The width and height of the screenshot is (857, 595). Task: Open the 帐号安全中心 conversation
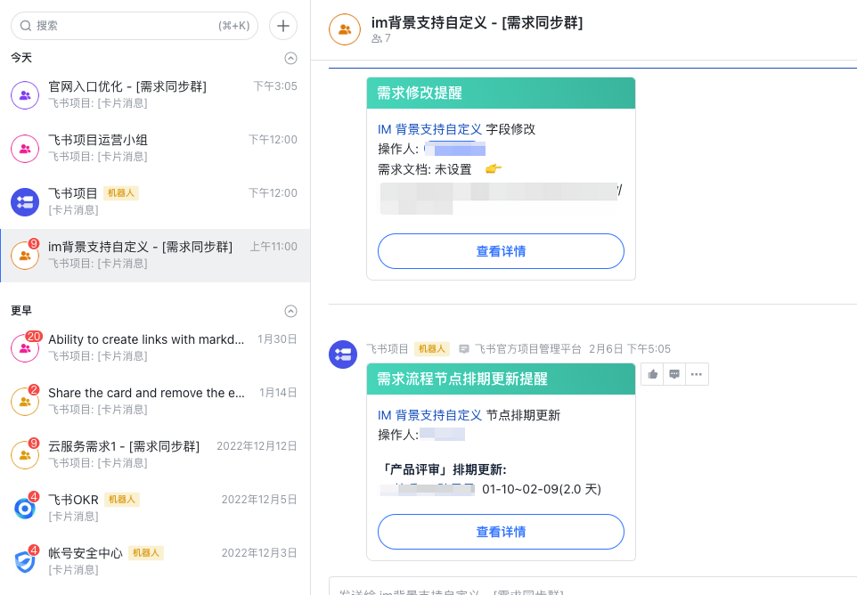[155, 562]
